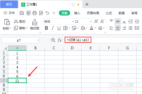The width and height of the screenshot is (142, 94).
Task: Click the zoom magnifier icon by formula bar
Action: pos(53,40)
